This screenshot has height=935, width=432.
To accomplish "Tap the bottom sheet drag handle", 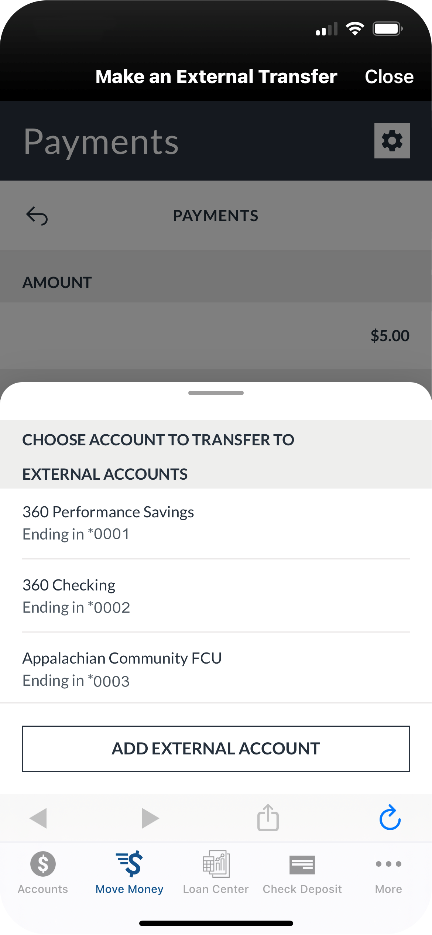I will 216,393.
